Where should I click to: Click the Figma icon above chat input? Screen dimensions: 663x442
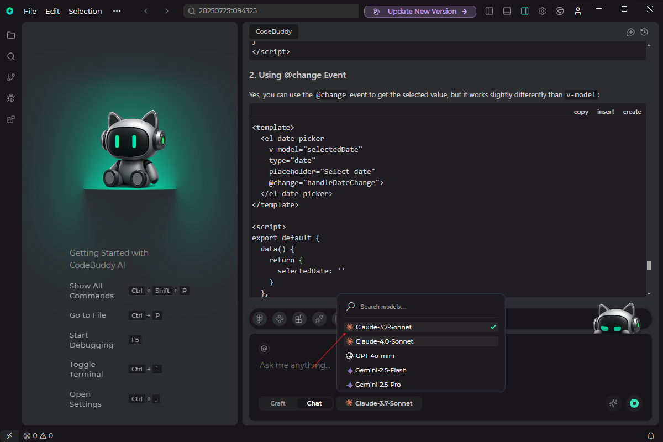tap(260, 319)
